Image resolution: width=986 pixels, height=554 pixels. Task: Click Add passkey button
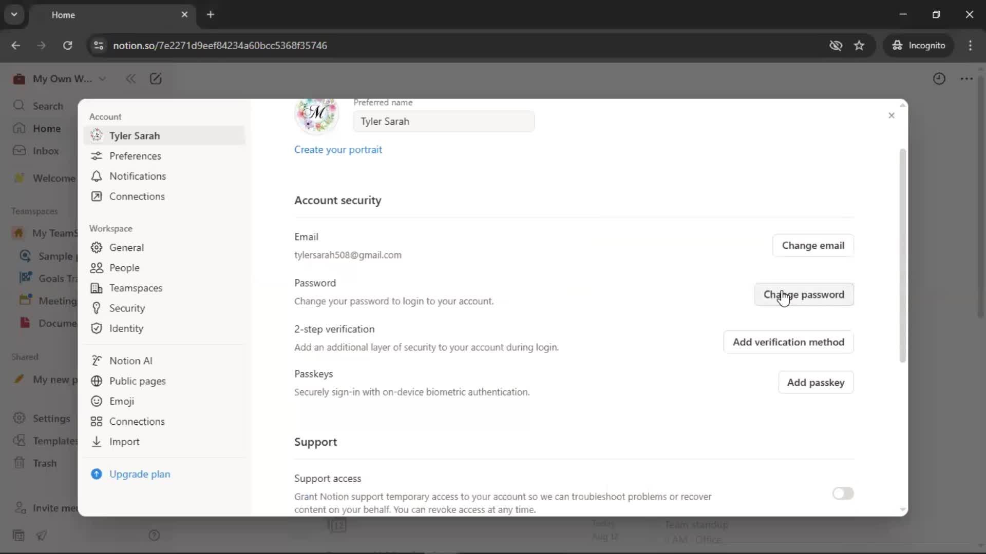tap(816, 383)
